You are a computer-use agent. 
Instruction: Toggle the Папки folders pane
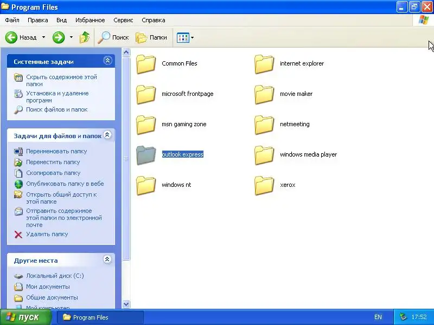pyautogui.click(x=151, y=37)
